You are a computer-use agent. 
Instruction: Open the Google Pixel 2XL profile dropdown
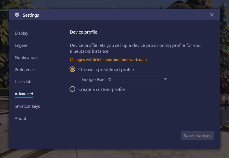tap(125, 79)
